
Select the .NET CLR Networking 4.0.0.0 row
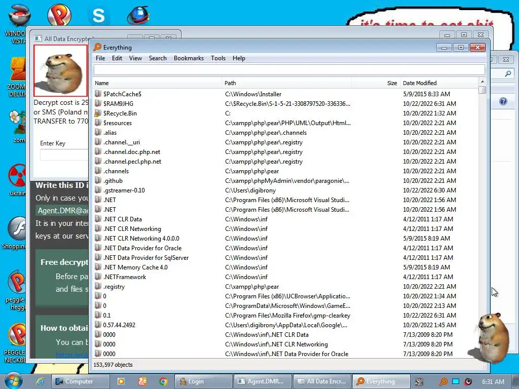(x=286, y=238)
